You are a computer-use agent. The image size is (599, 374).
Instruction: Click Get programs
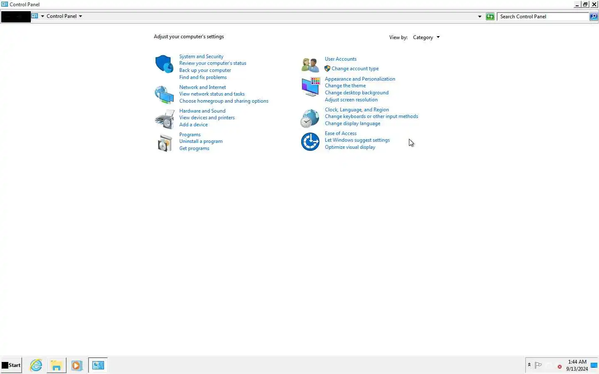click(x=194, y=148)
